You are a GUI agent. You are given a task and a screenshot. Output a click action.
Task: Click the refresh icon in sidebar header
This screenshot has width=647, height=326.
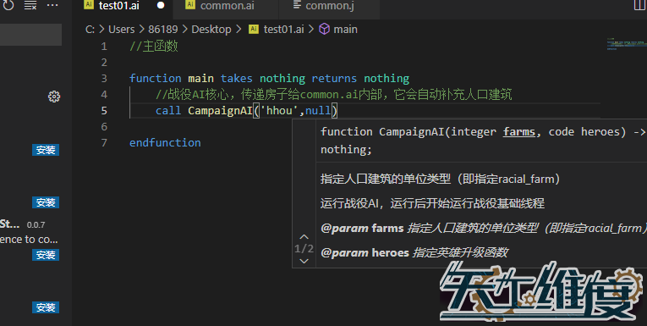pos(8,5)
